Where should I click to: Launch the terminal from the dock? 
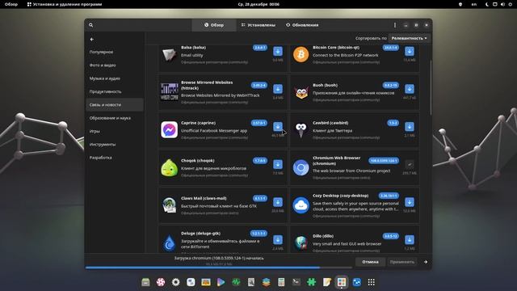tap(296, 282)
